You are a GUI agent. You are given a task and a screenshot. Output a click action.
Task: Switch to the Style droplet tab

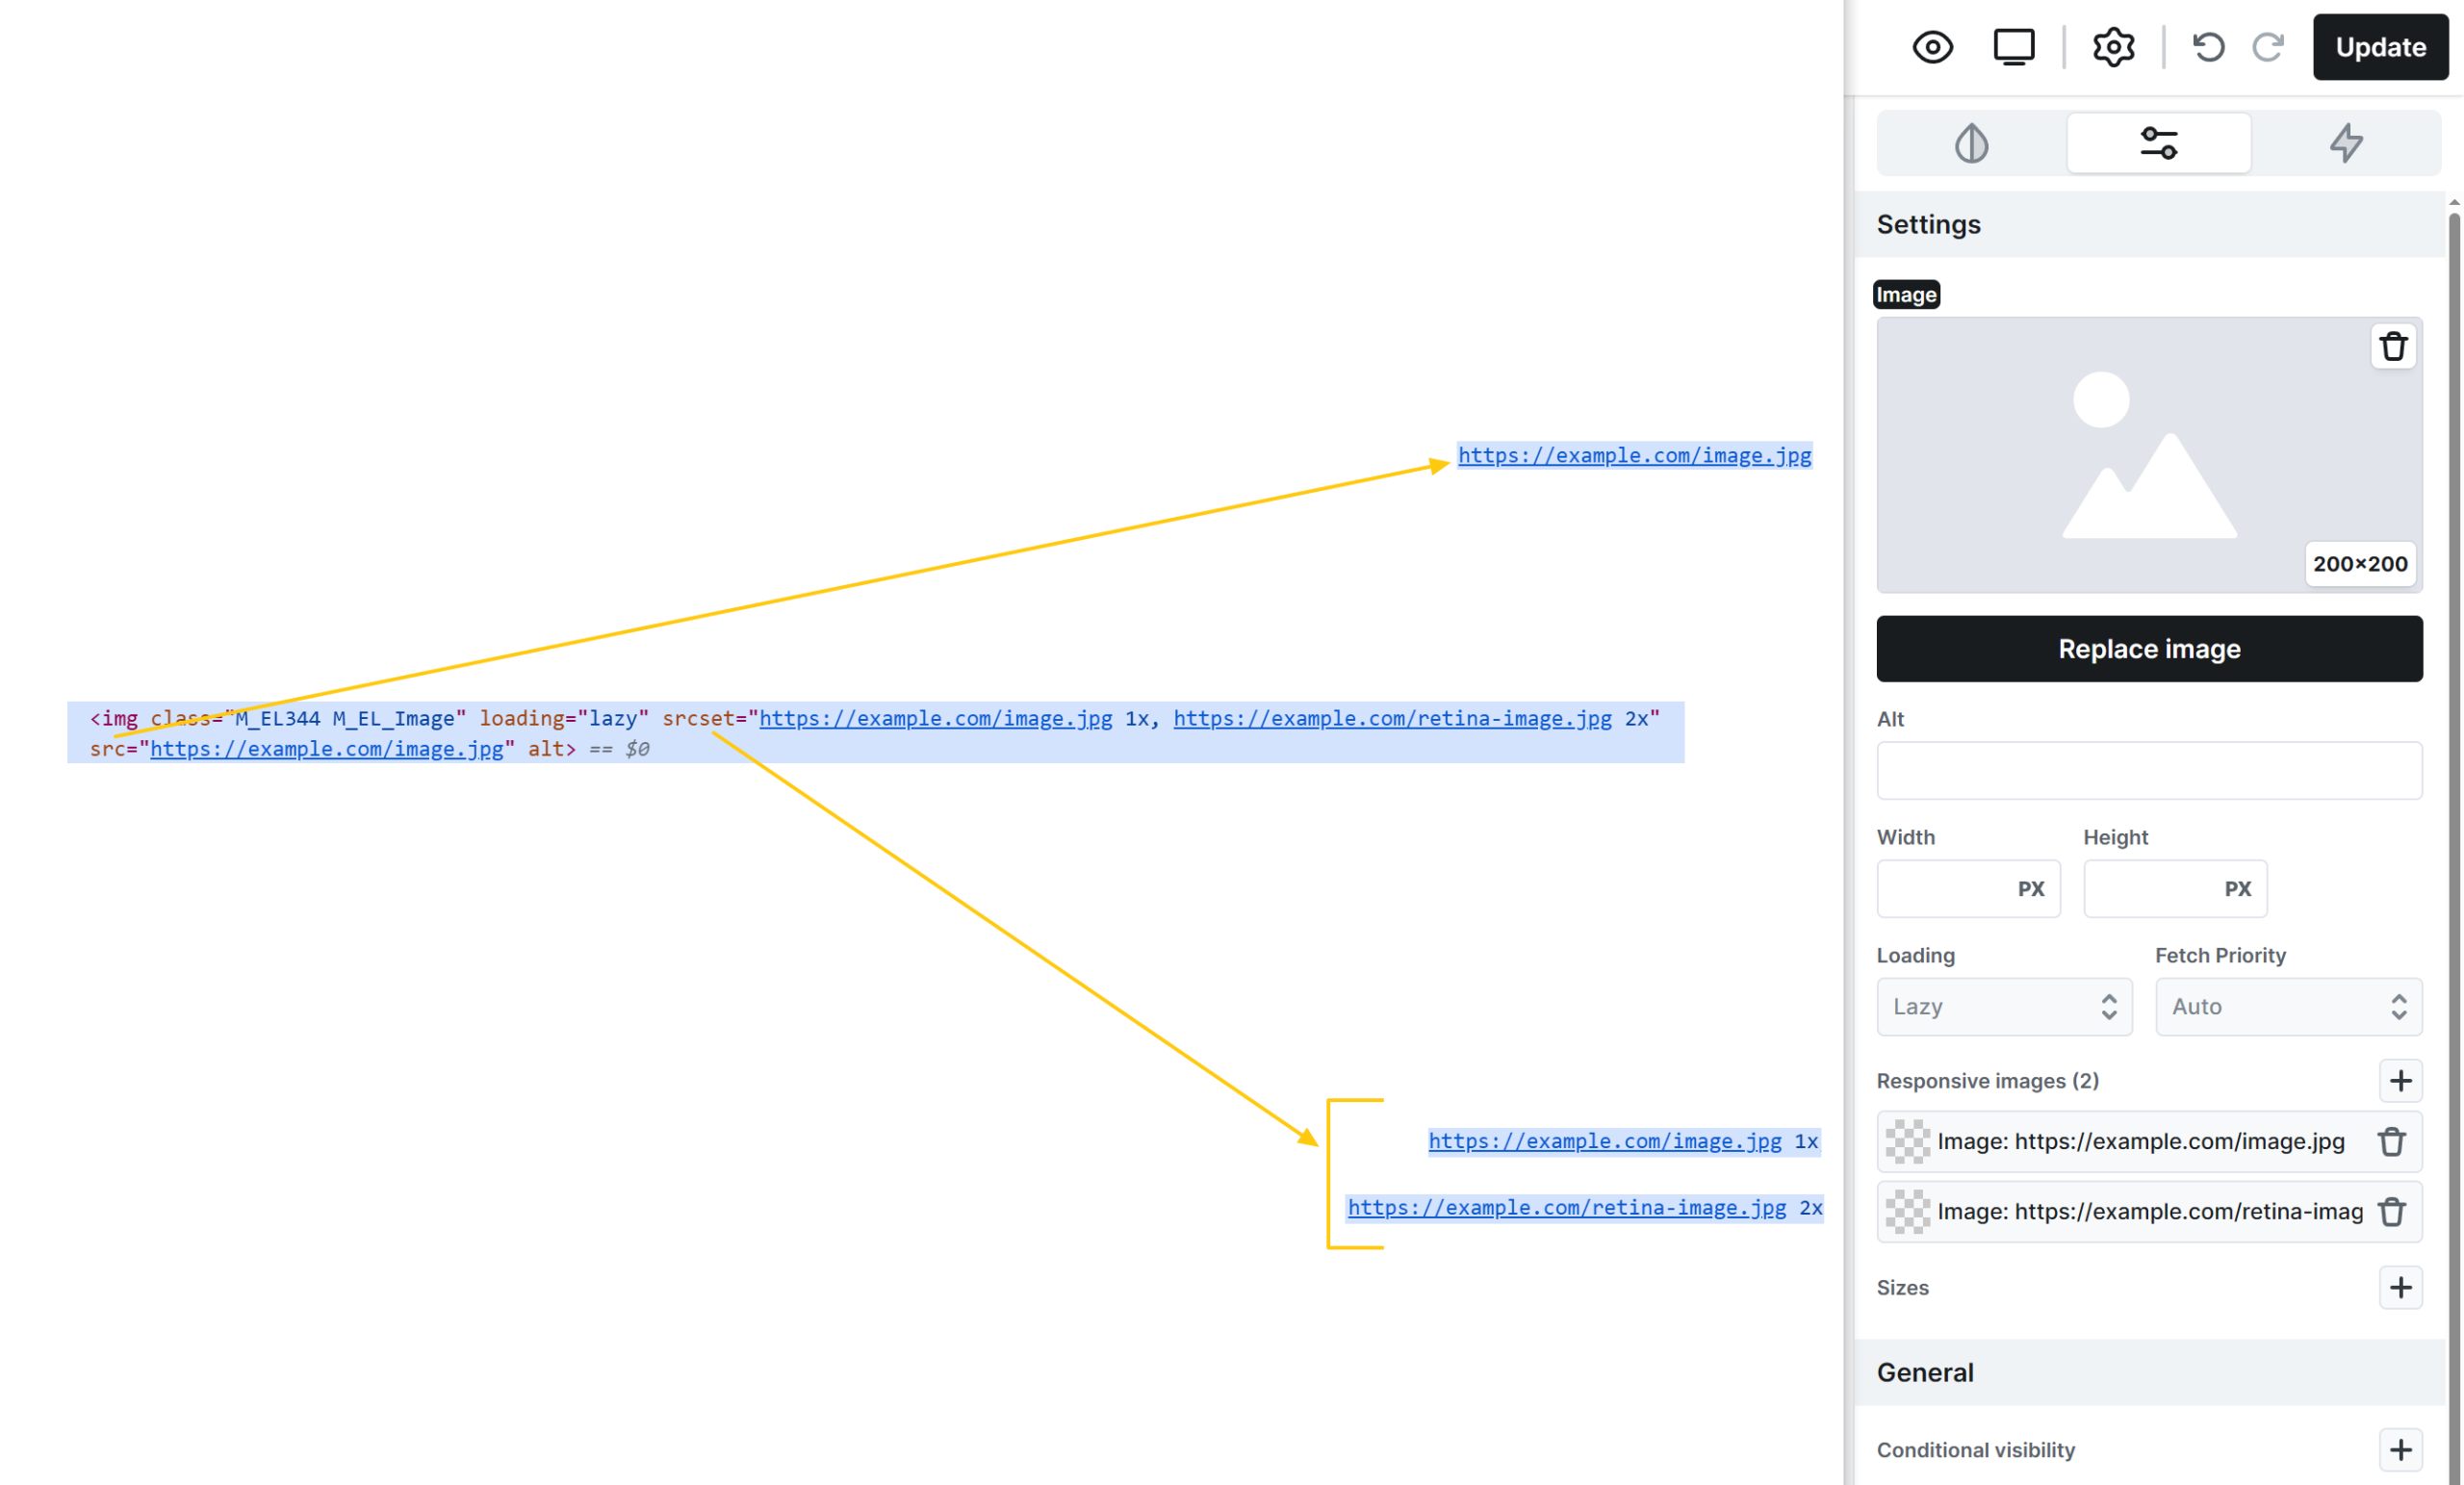click(x=1971, y=143)
